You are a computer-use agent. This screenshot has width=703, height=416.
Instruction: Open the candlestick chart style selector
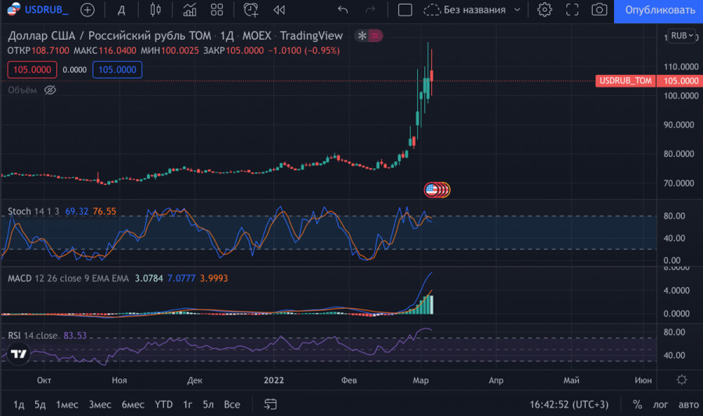[x=155, y=10]
